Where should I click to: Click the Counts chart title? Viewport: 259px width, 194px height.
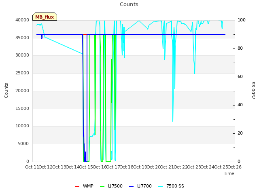pos(129,4)
